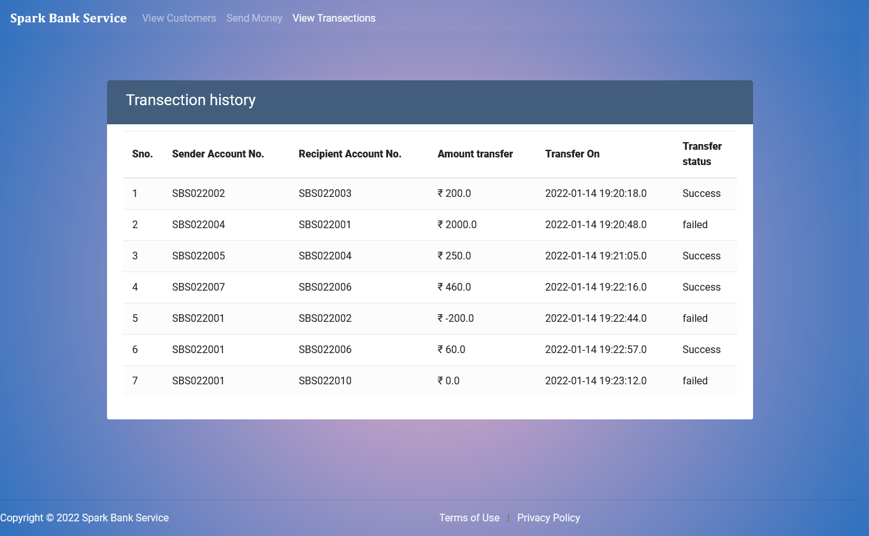Select the failed status of transaction 2
This screenshot has width=869, height=536.
pyautogui.click(x=695, y=224)
